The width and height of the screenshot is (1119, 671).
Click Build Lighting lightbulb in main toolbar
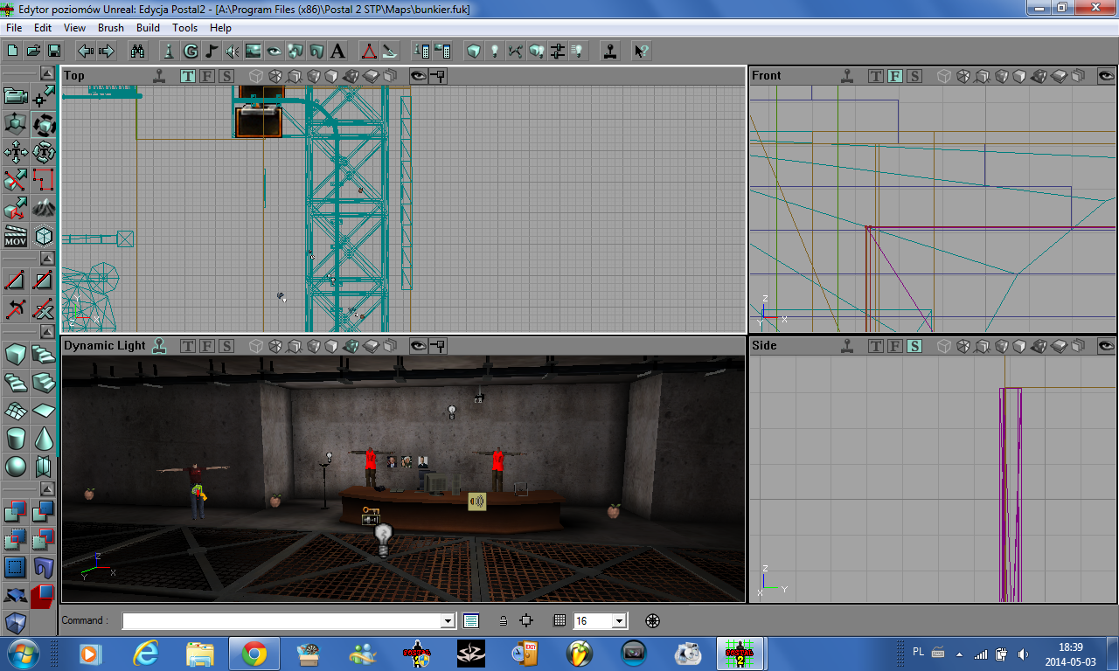(495, 51)
